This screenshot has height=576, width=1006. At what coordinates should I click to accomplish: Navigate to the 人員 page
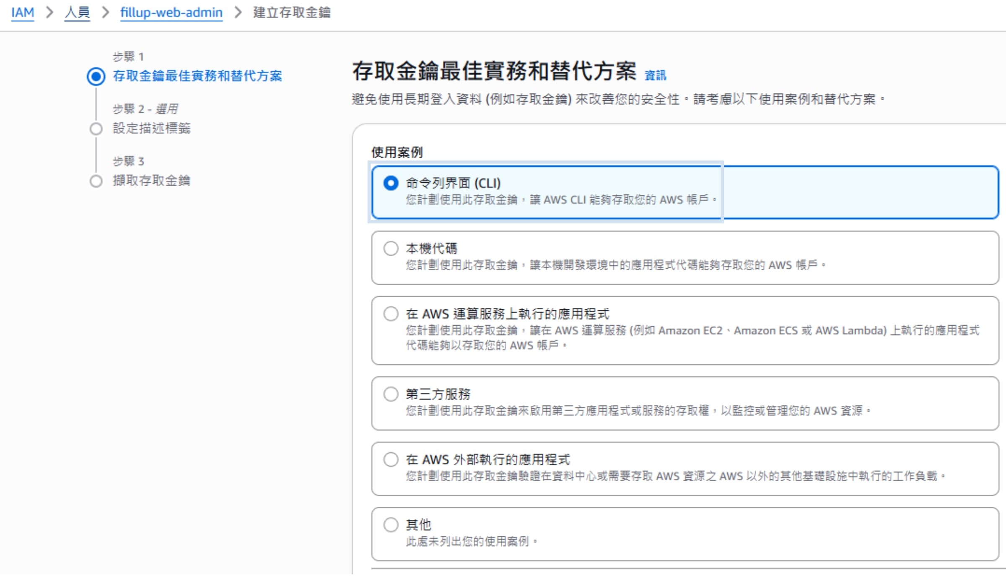pyautogui.click(x=77, y=12)
